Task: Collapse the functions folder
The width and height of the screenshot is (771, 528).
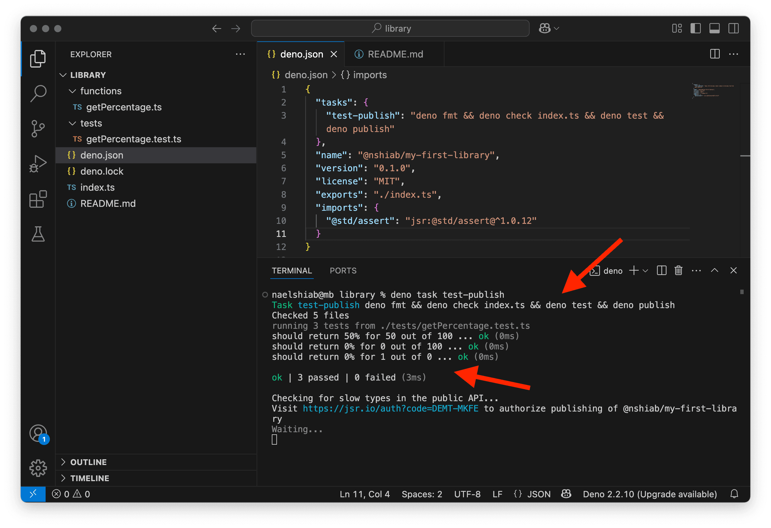Action: click(x=72, y=91)
